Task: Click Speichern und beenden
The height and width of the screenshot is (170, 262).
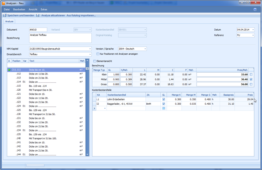Action: 21,15
